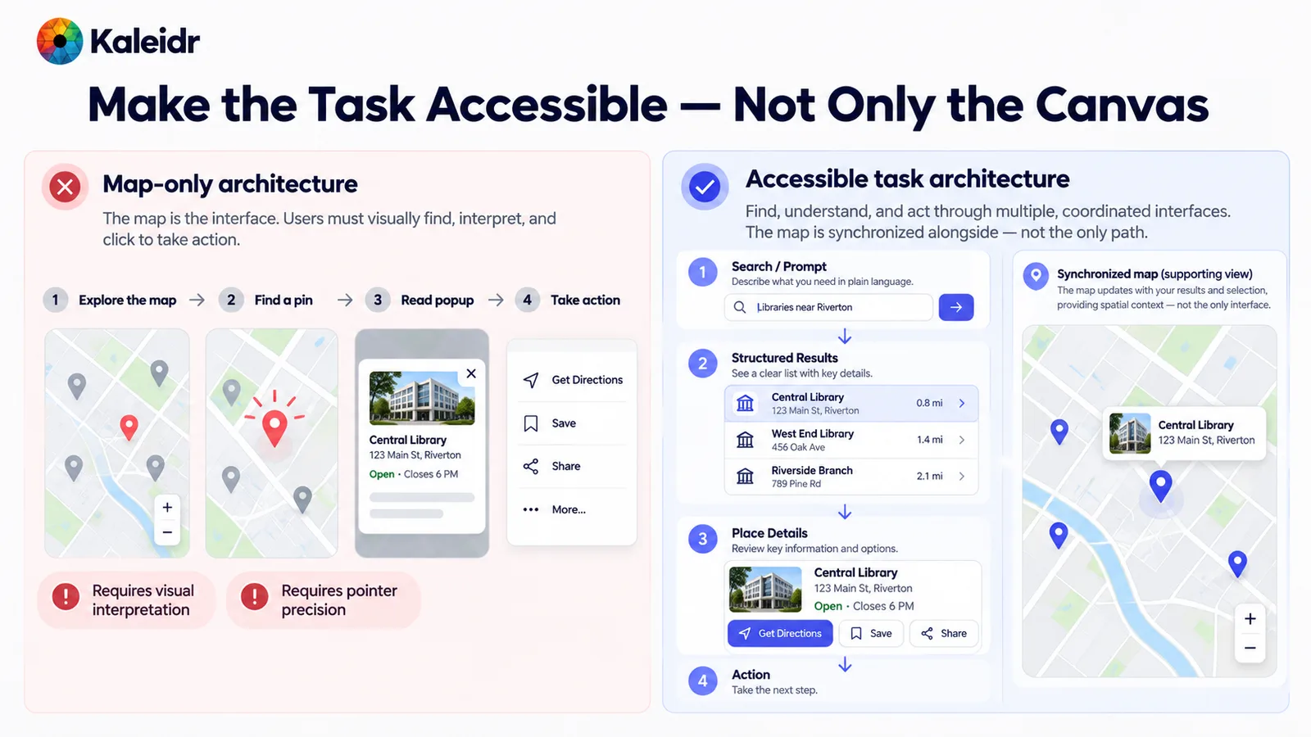Select the 456 Oak Ave address text
Screen dimensions: 1311x737
click(x=798, y=447)
